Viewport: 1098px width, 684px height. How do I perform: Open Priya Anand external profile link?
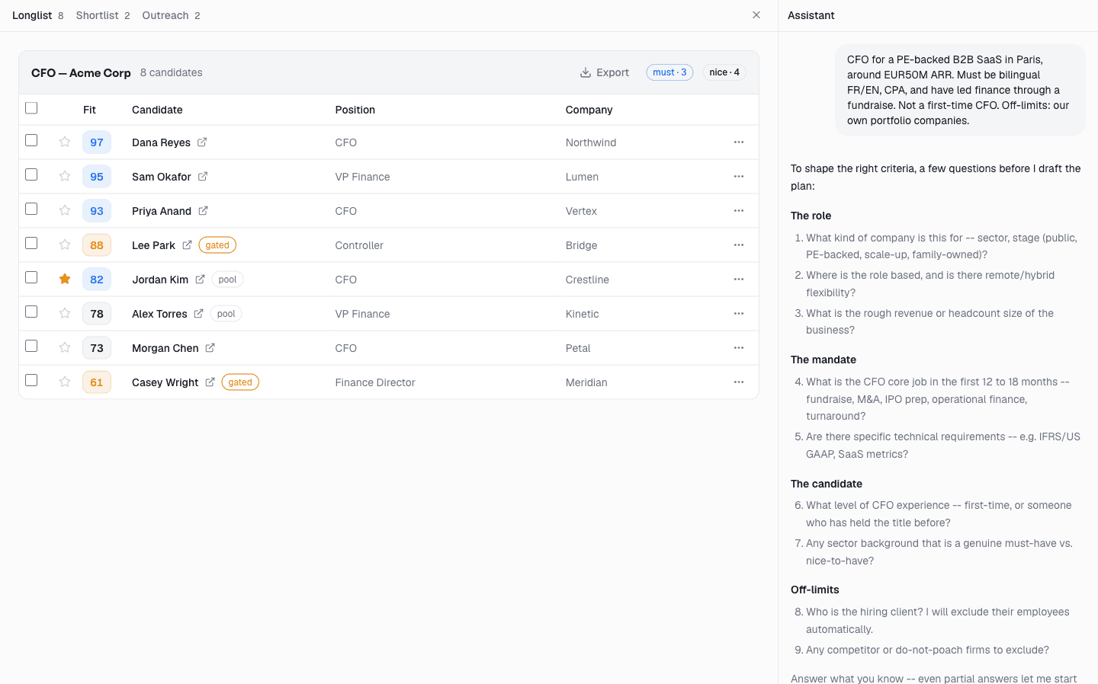pos(203,210)
